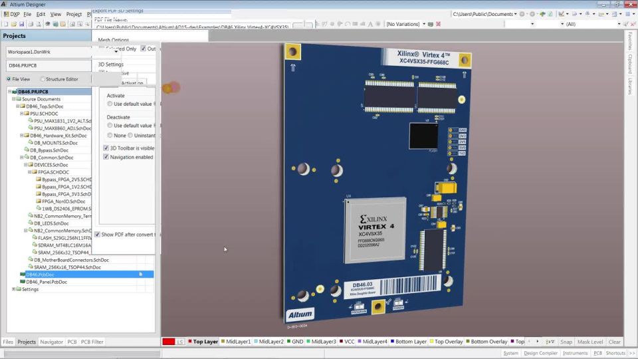The image size is (638, 359).
Task: Switch to the Navigator panel tab
Action: coord(52,342)
